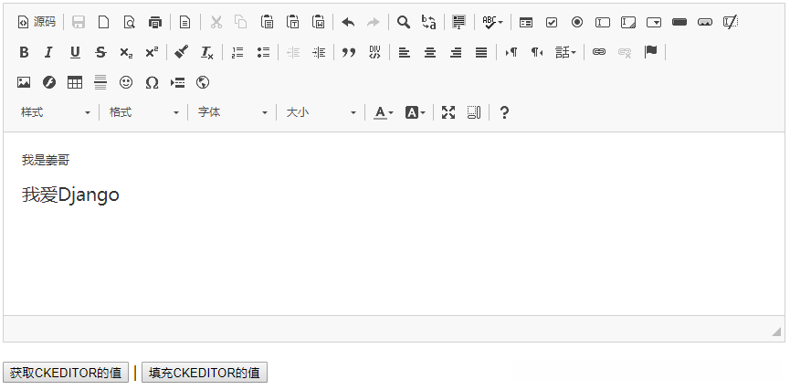Create a Div container
This screenshot has height=390, width=790.
click(374, 52)
